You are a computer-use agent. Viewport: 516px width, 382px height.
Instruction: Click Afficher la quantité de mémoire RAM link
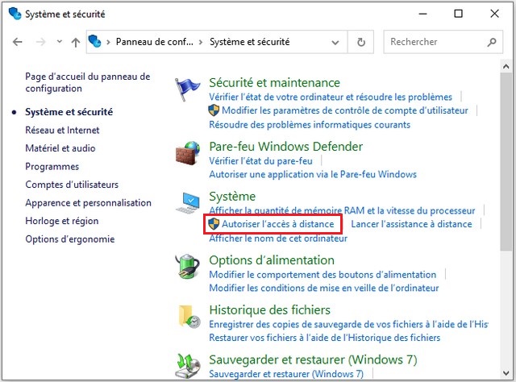click(x=342, y=210)
